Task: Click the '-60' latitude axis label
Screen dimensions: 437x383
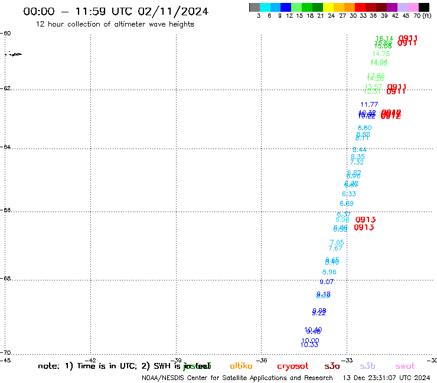Action: tap(5, 34)
